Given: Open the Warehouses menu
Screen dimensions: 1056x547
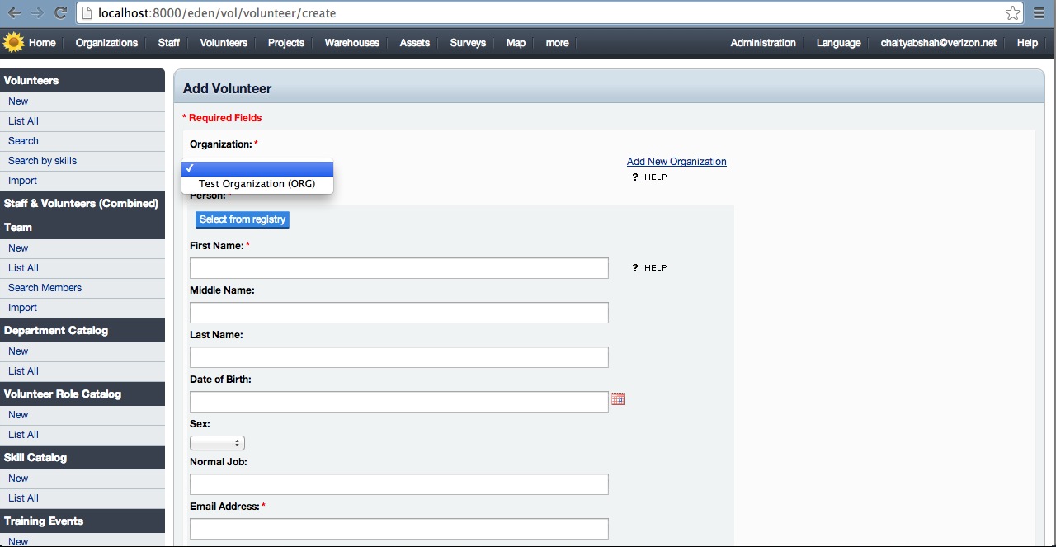Looking at the screenshot, I should [351, 43].
